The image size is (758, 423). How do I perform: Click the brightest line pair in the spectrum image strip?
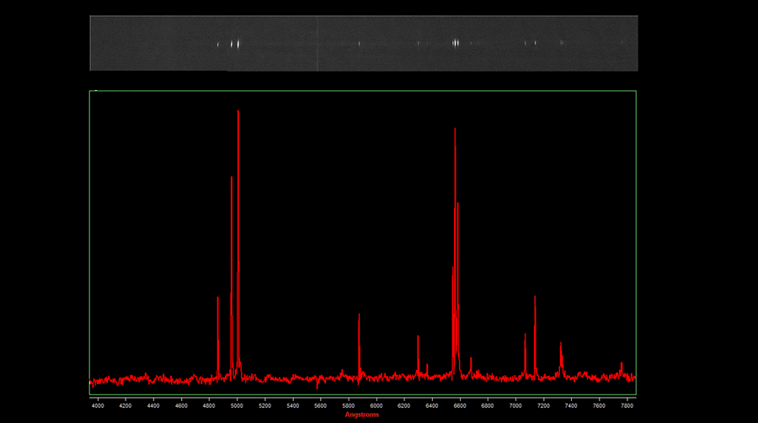pos(236,43)
